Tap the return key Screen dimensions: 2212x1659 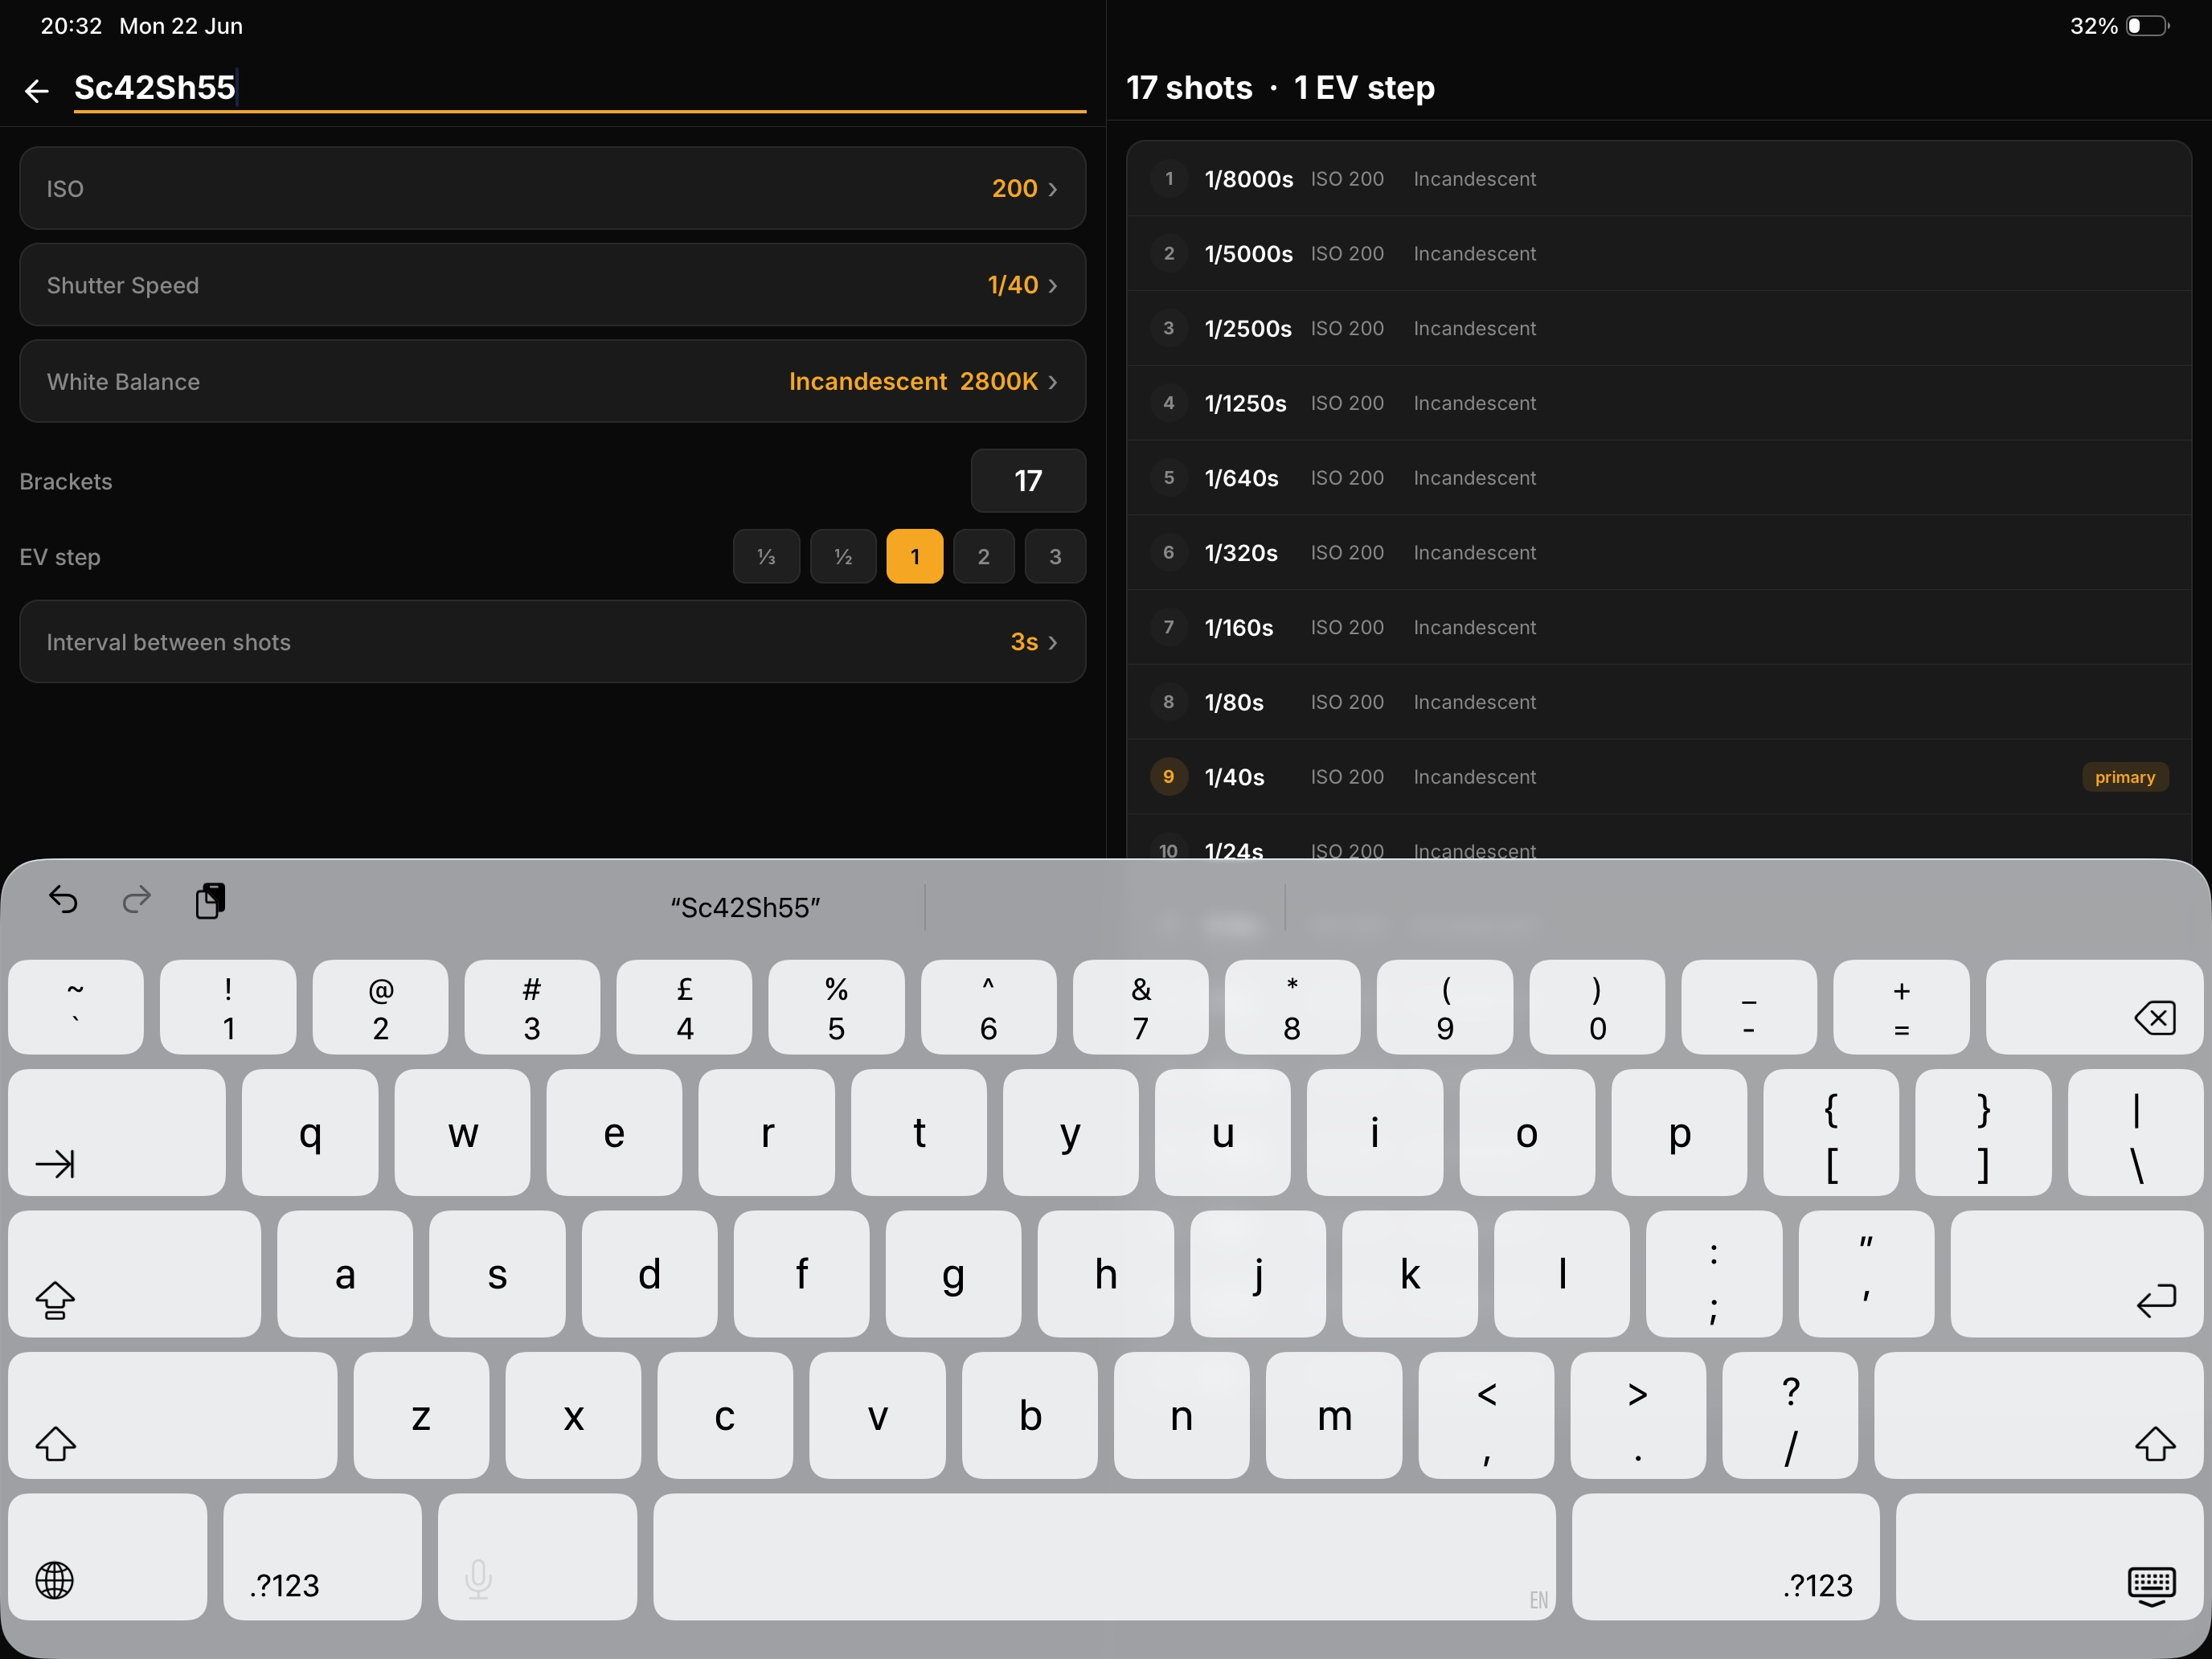2077,1274
